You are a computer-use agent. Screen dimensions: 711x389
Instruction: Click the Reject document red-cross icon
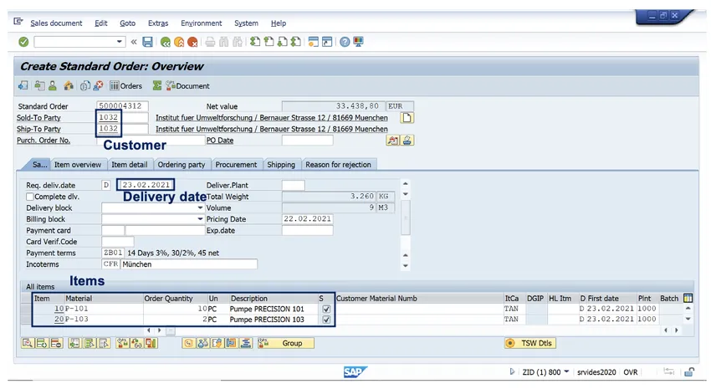99,85
